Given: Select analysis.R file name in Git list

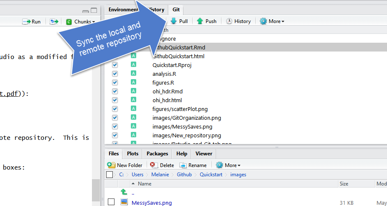Looking at the screenshot, I should (164, 74).
